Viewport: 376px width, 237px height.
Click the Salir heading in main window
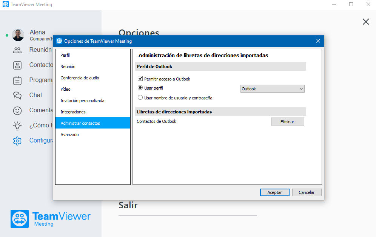pyautogui.click(x=128, y=205)
